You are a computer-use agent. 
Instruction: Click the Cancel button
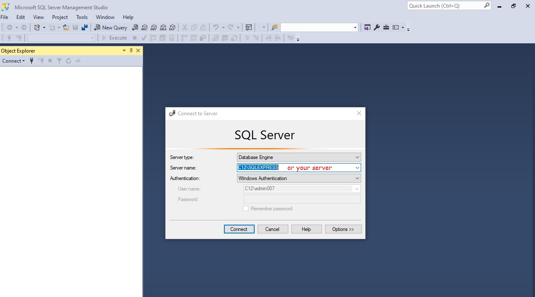pos(272,229)
